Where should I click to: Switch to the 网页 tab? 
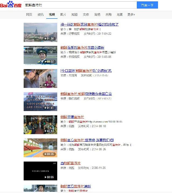29,15
